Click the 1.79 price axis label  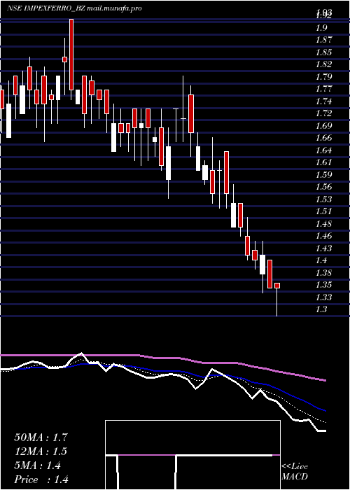click(323, 76)
